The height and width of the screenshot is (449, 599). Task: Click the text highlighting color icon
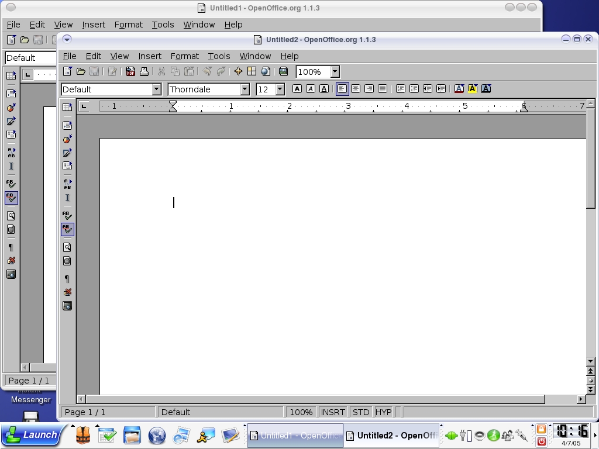473,89
